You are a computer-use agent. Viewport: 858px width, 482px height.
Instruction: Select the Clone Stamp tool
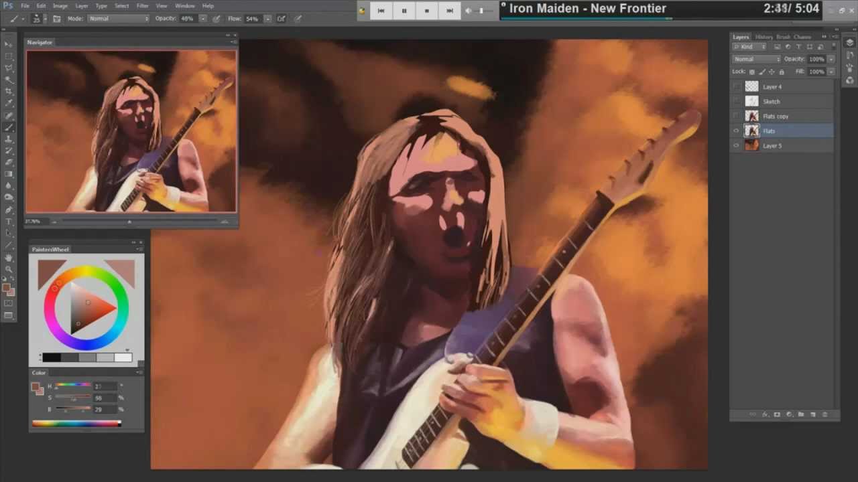(9, 139)
